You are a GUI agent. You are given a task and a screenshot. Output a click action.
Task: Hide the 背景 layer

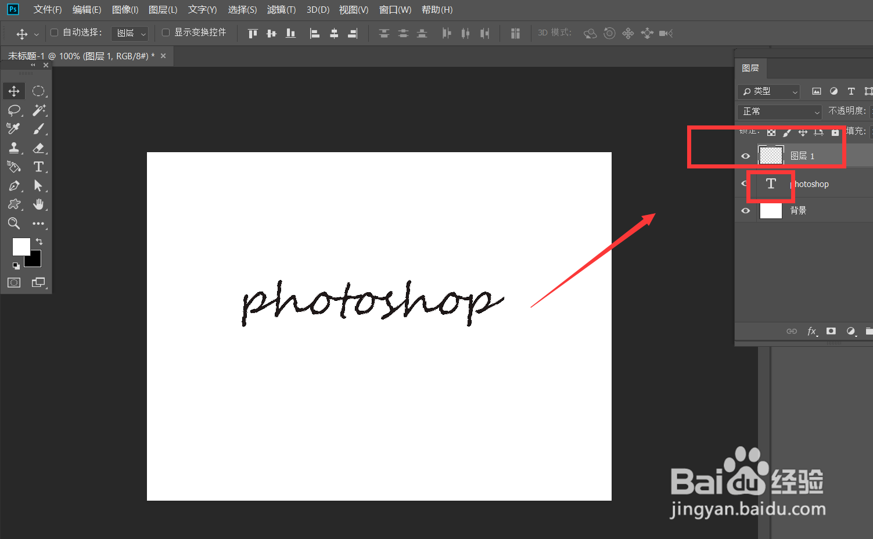[745, 211]
